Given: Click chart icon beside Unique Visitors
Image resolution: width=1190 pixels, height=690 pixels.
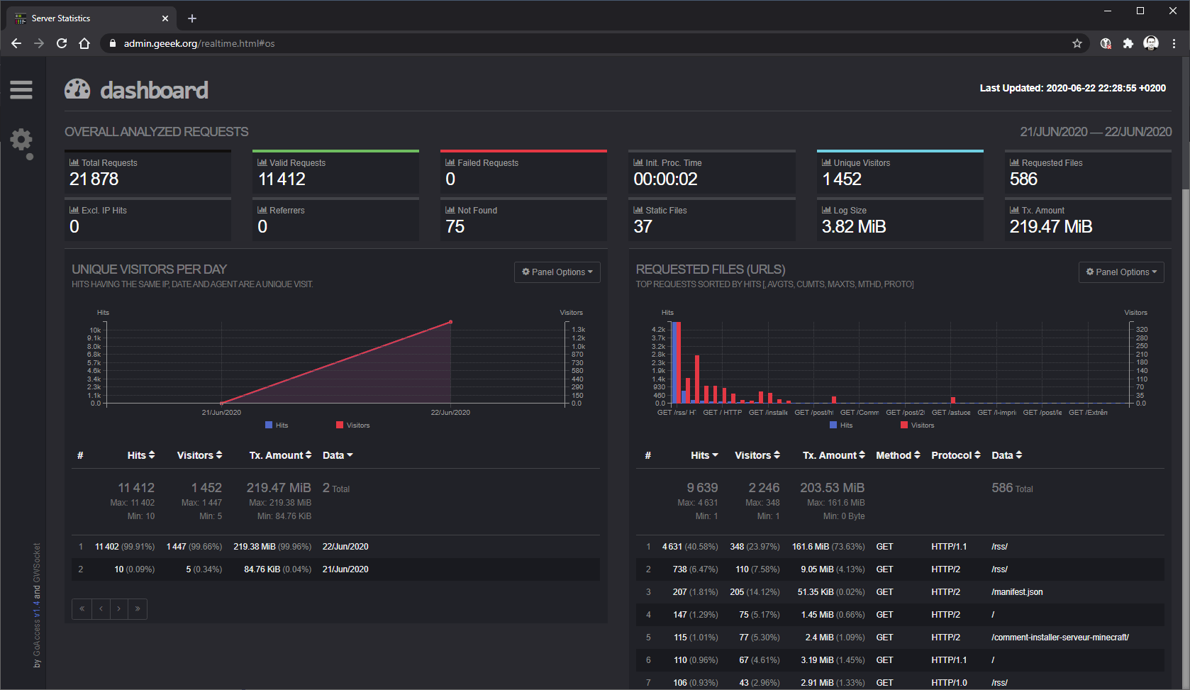Looking at the screenshot, I should tap(826, 162).
